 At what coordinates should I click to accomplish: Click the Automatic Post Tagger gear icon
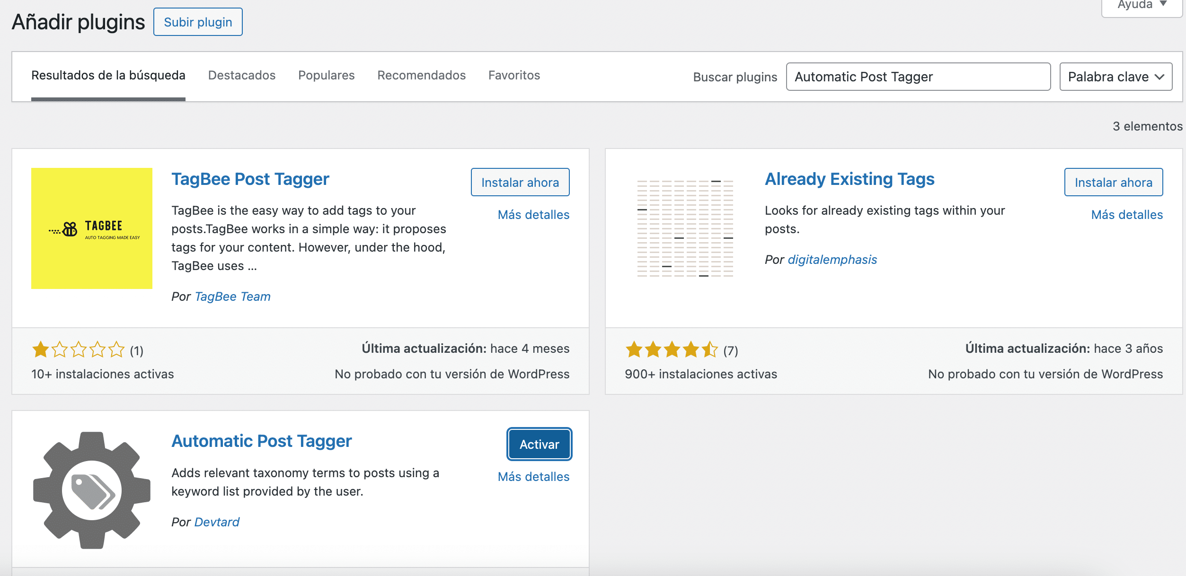click(91, 490)
